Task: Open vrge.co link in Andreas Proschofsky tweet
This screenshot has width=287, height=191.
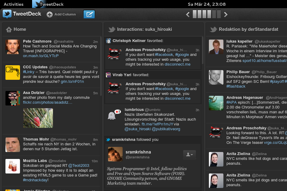Action: 275,143
